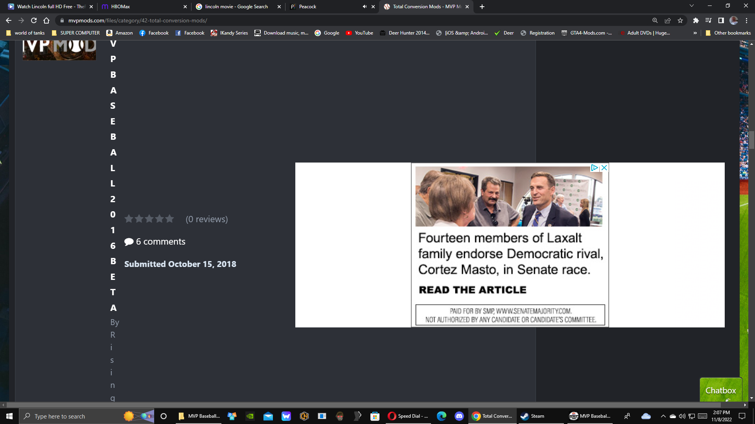Open the Chrome three-dot menu

746,20
